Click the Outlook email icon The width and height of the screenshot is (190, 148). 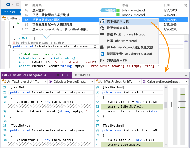pos(102,54)
